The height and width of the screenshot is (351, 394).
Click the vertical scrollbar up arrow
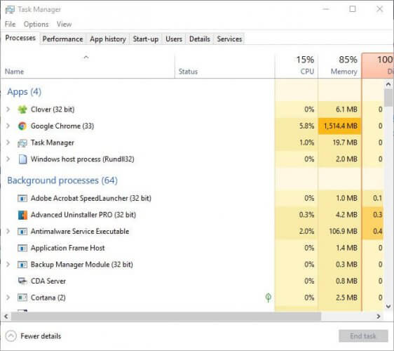pos(388,84)
